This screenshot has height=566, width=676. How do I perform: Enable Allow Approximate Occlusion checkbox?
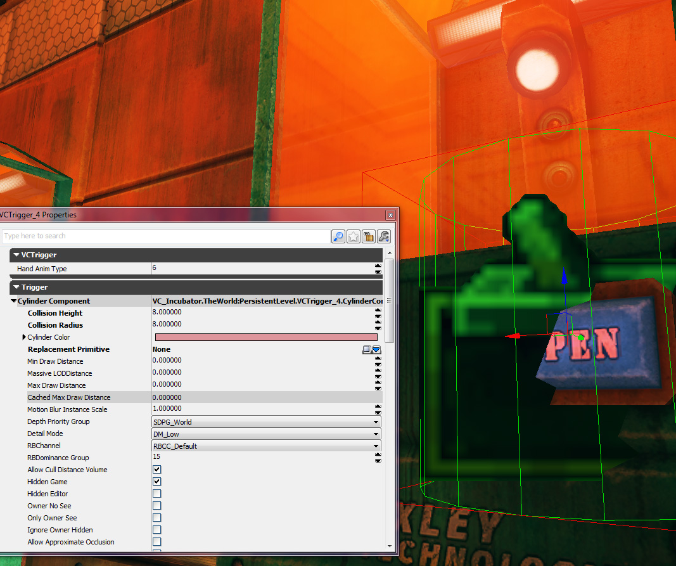(x=157, y=542)
